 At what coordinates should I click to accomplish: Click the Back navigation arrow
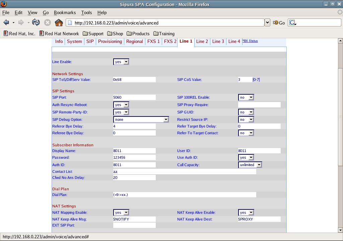[6, 22]
